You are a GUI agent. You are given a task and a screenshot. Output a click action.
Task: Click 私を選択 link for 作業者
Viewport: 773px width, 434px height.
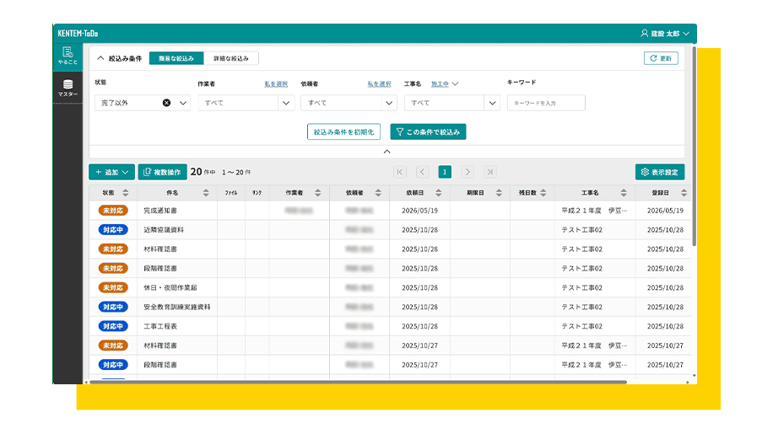(x=276, y=84)
